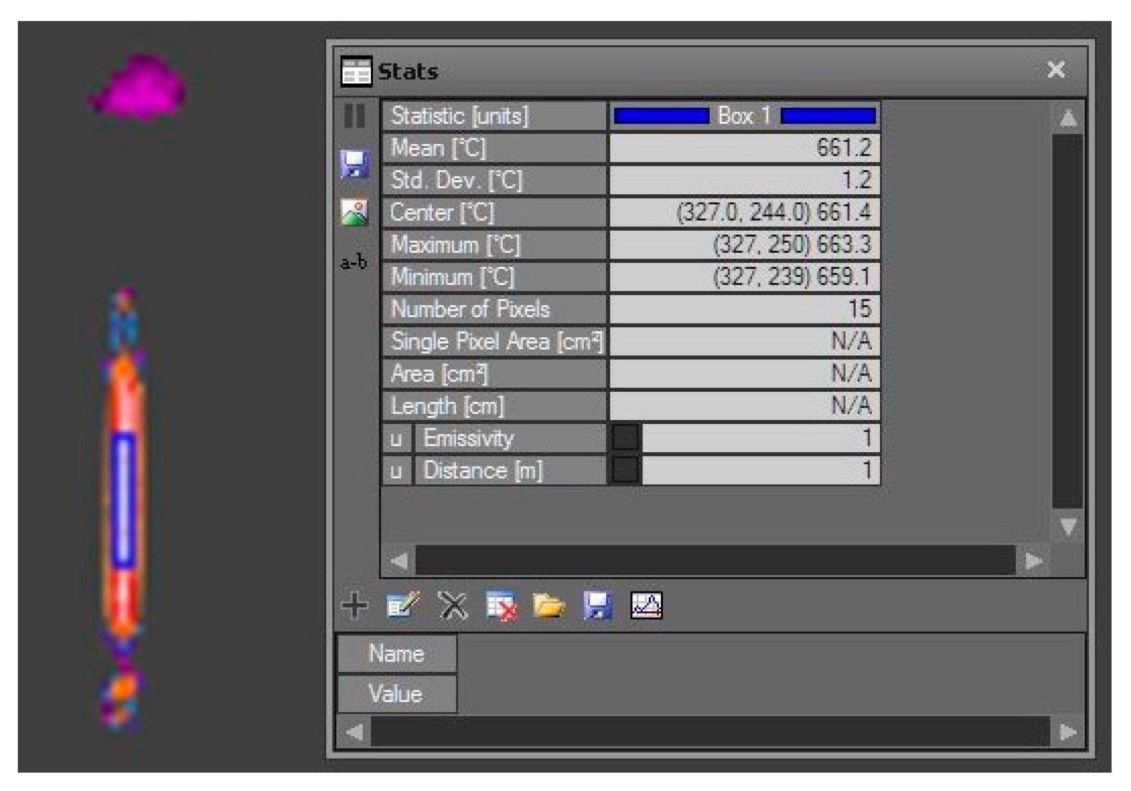The height and width of the screenshot is (791, 1131).
Task: Select the Box 1 column header
Action: point(744,116)
